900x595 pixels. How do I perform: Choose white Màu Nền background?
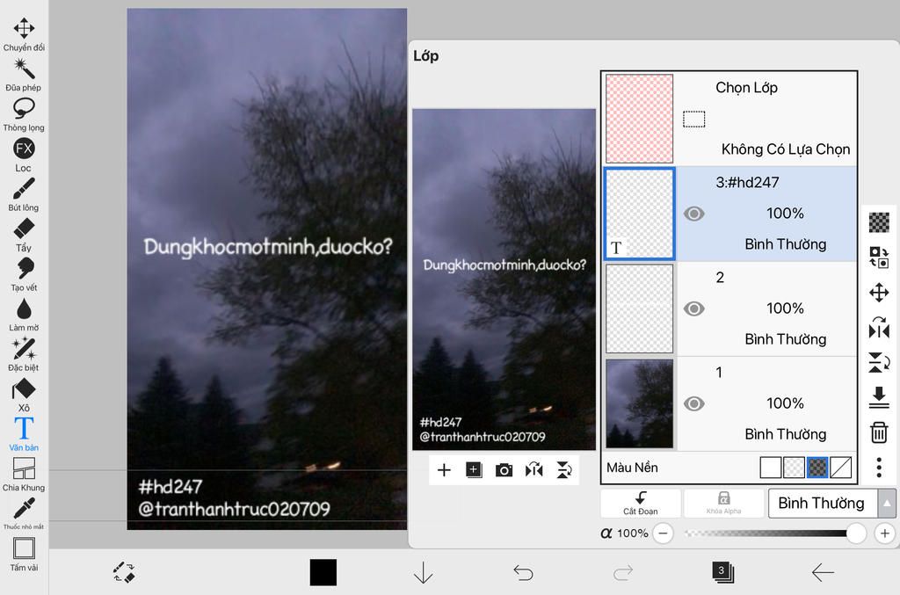point(770,468)
